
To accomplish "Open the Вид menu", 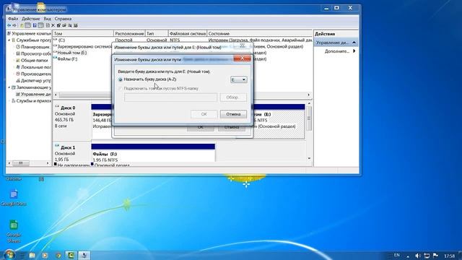I will pos(47,19).
